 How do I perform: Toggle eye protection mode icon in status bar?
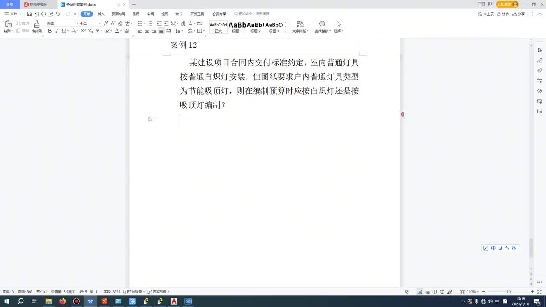tap(407, 292)
